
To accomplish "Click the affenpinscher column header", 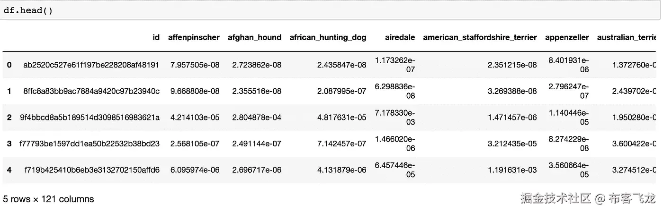I will [x=194, y=37].
